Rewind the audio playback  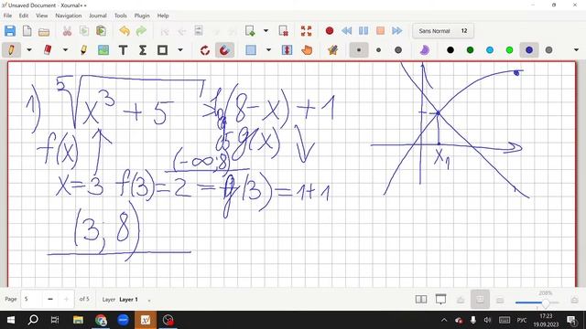pos(346,31)
